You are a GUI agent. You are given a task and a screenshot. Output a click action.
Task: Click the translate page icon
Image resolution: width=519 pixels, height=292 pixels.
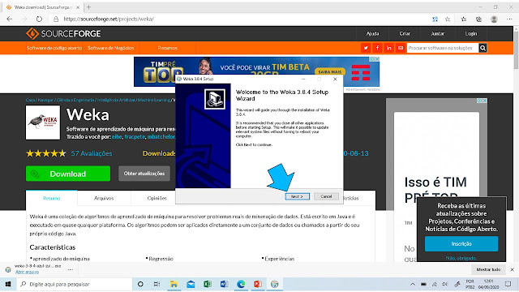tap(435, 19)
